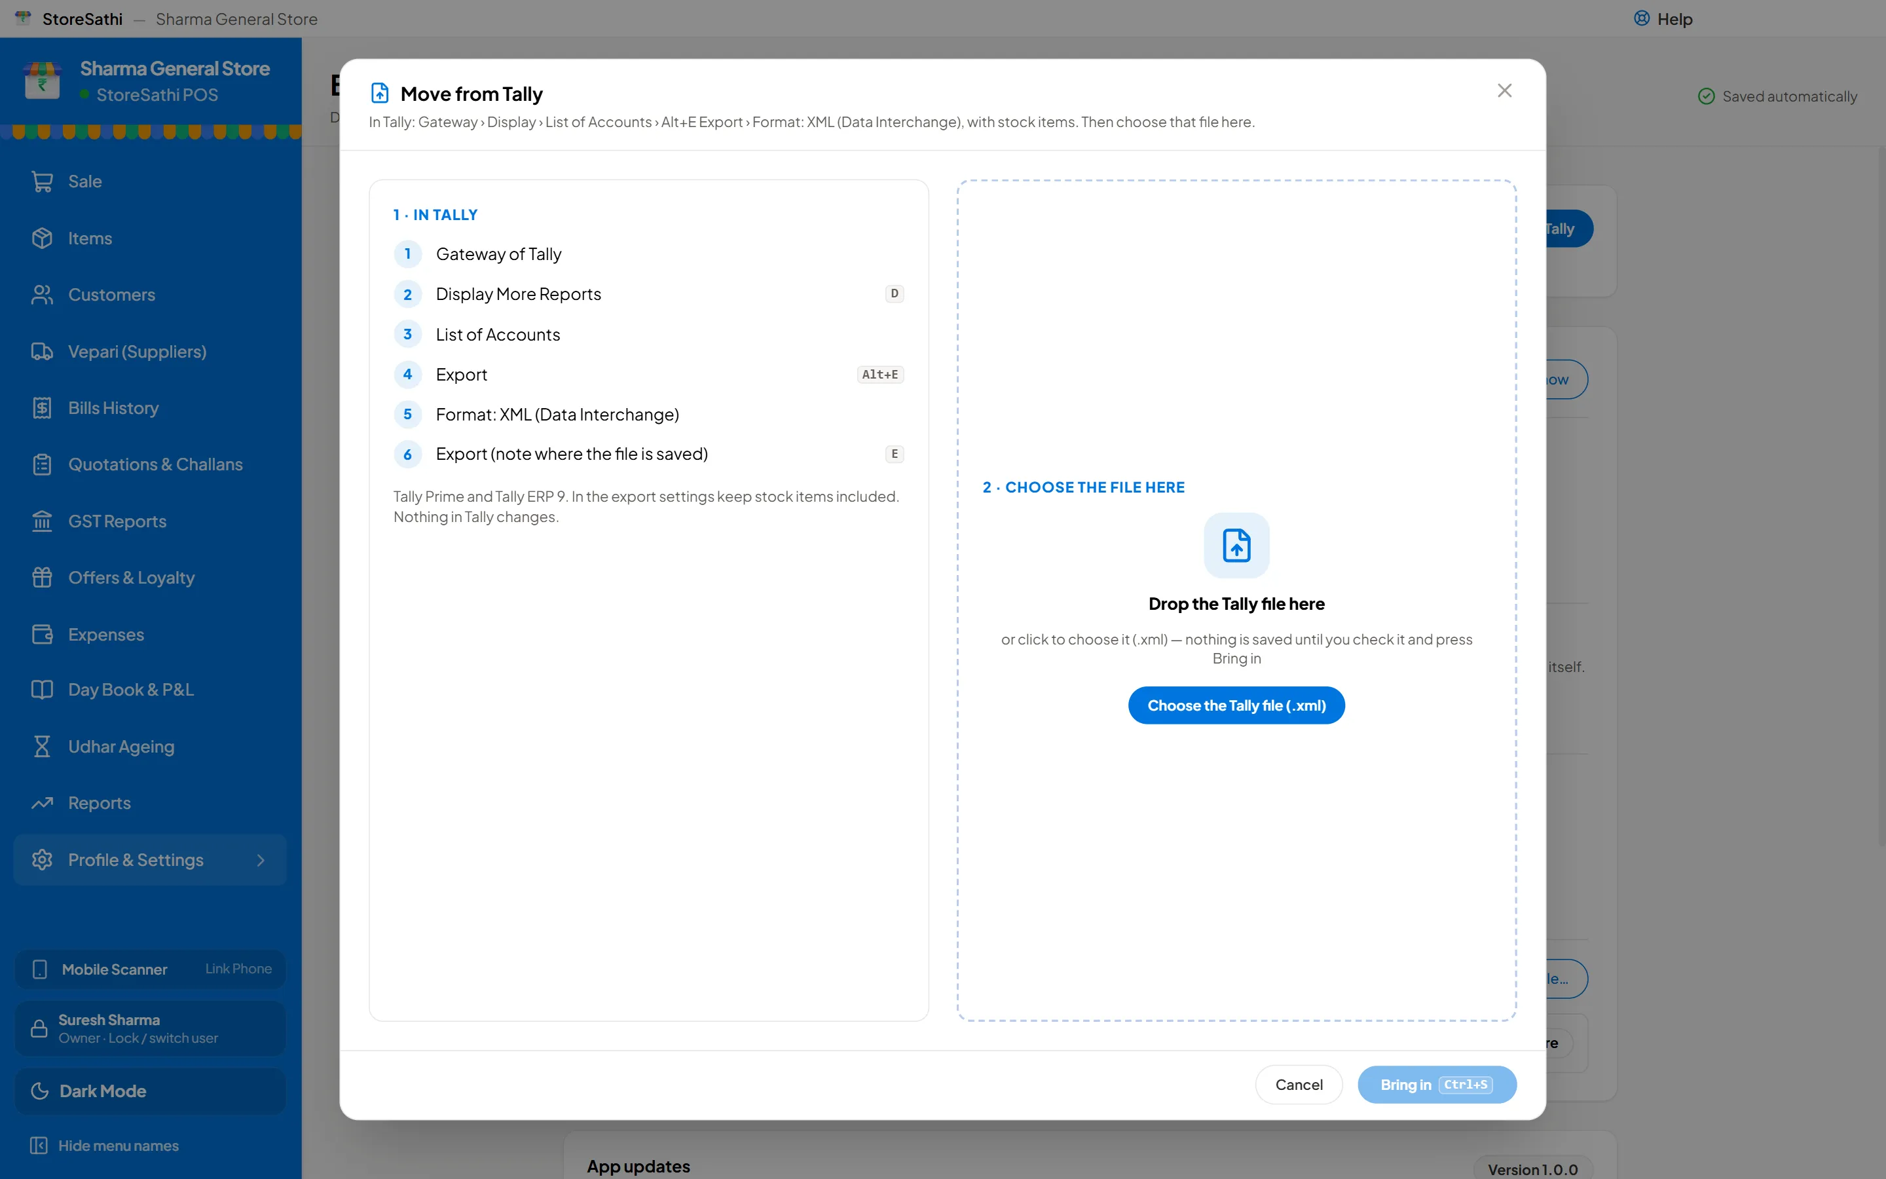Click the Items box icon
The height and width of the screenshot is (1179, 1886).
tap(42, 238)
